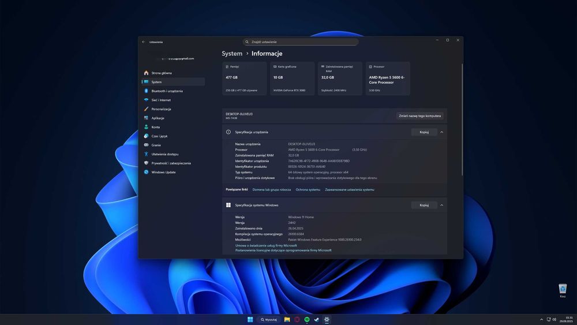Click Zmień nazwę tego komputera button

[x=420, y=116]
